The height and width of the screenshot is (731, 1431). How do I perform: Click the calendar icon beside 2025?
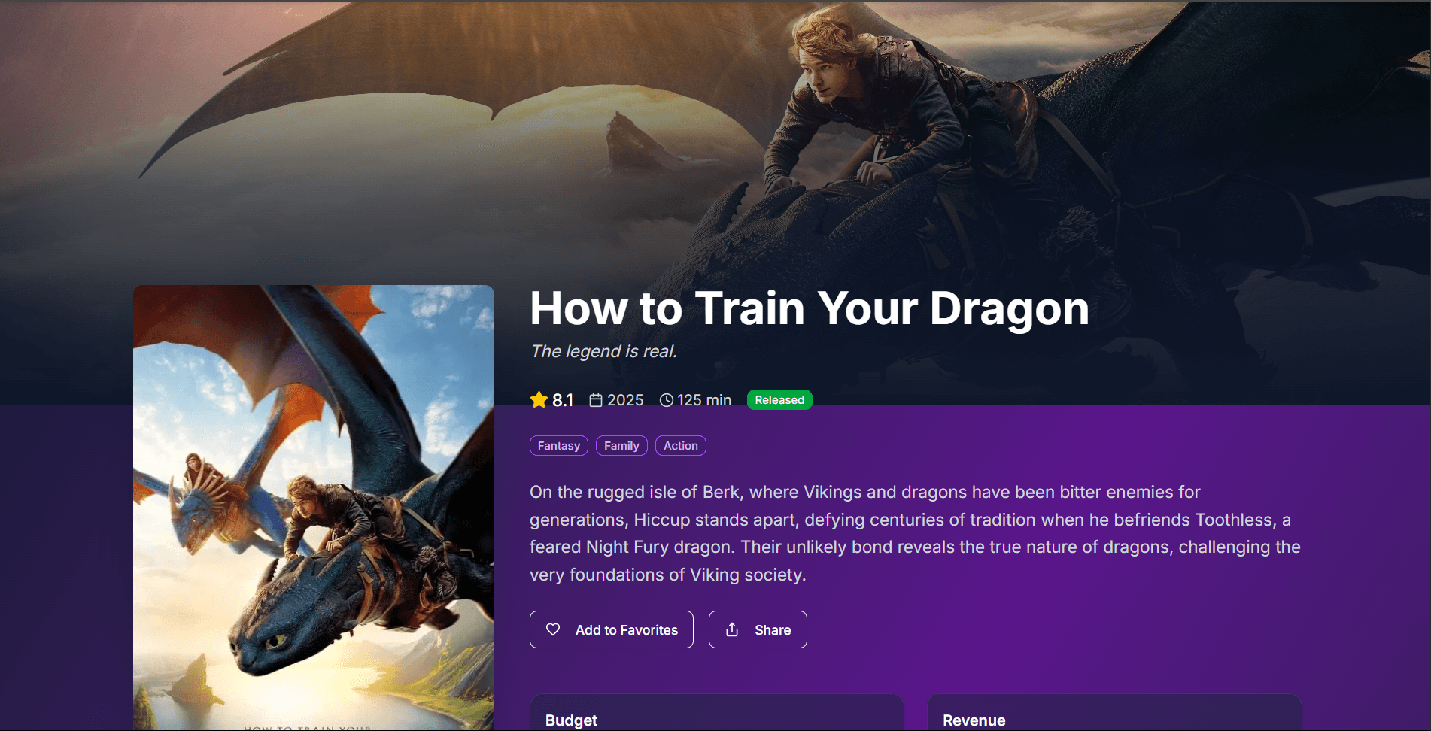(x=596, y=400)
